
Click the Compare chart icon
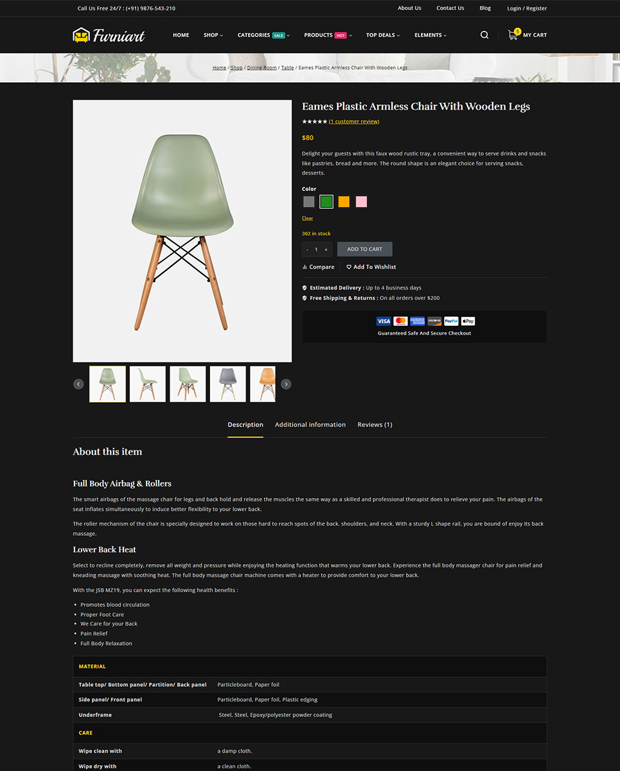(305, 267)
